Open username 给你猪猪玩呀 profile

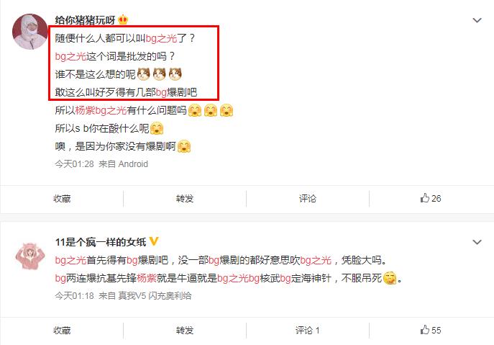[85, 20]
